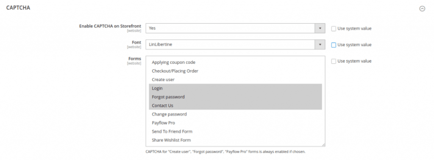Viewport: 434px width, 160px height.
Task: Select Create user in the Forms list
Action: pos(235,79)
